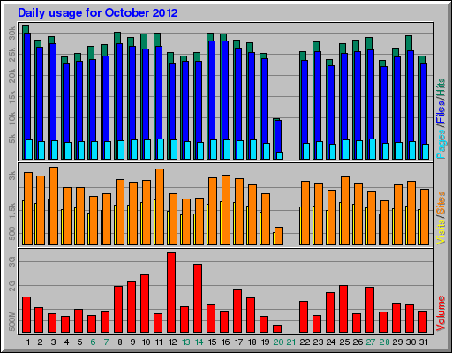Select the red volume bar for day 10
The image size is (452, 353).
click(145, 304)
